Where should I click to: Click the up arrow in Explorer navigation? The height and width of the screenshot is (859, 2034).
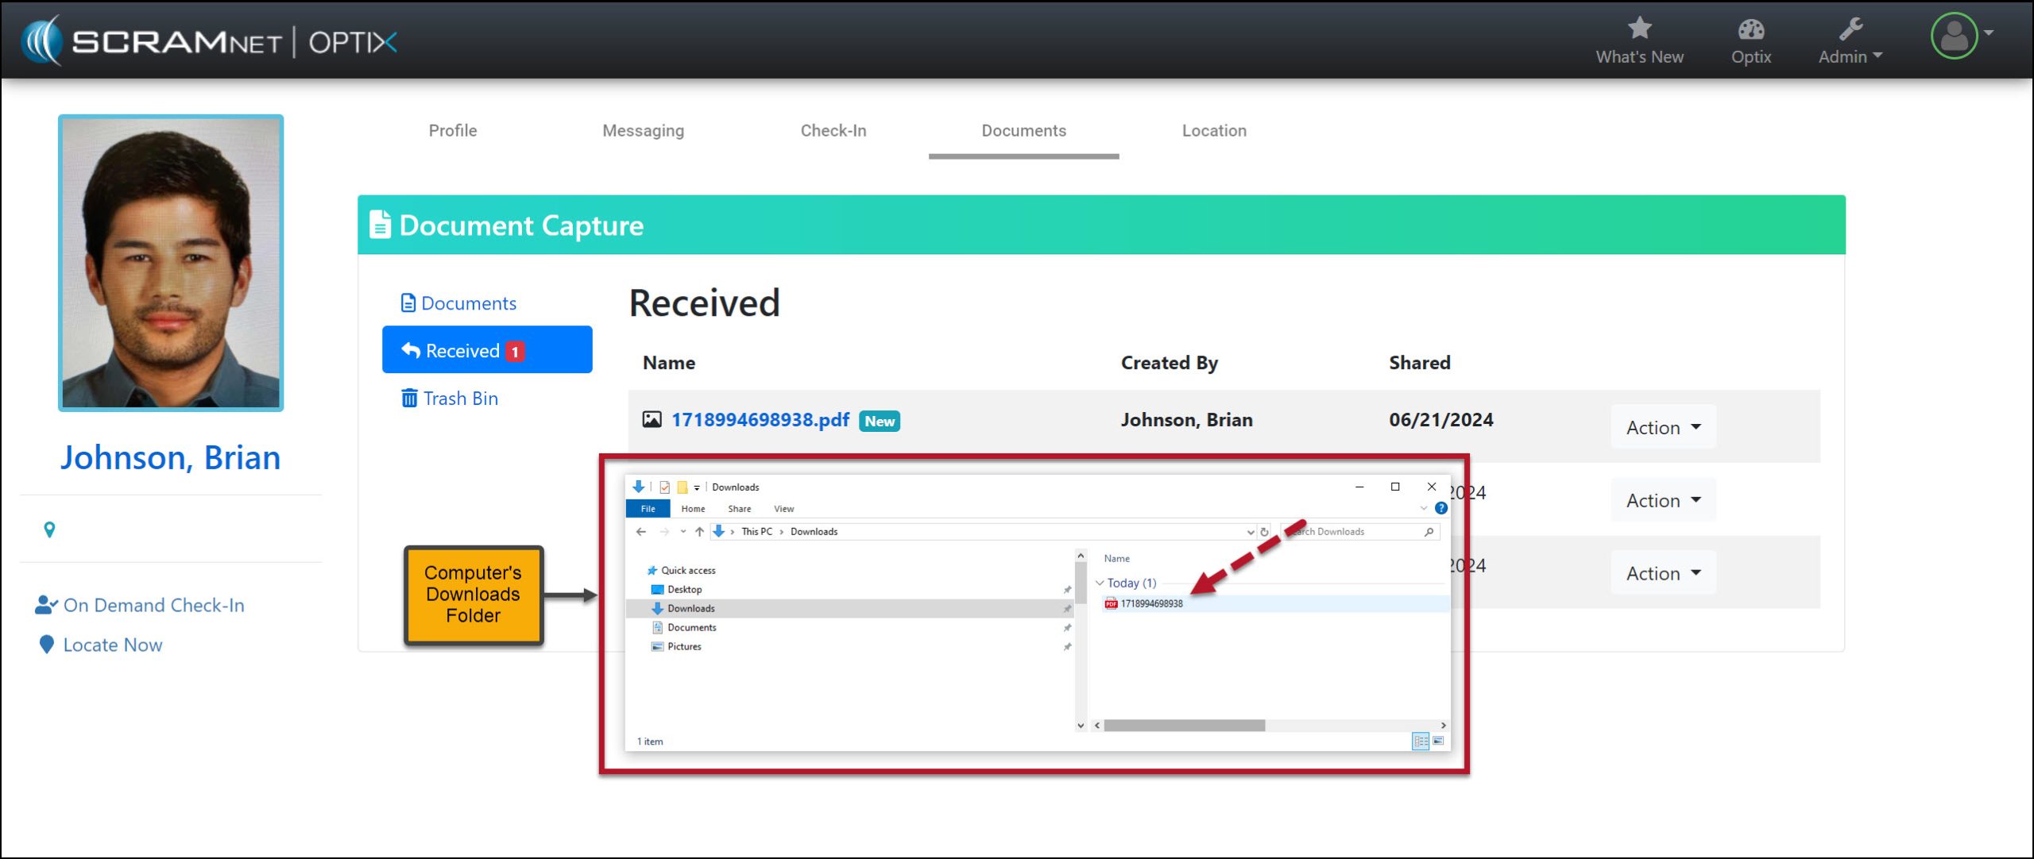click(x=699, y=532)
